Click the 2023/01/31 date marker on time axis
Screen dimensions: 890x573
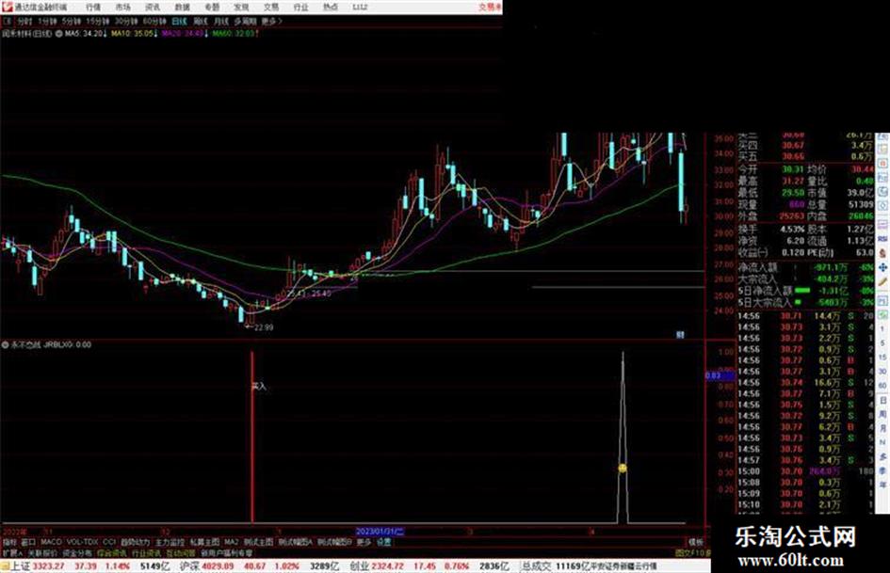(380, 531)
